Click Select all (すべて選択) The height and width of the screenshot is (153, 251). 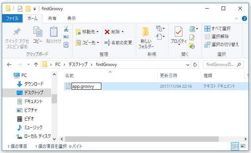pyautogui.click(x=218, y=29)
